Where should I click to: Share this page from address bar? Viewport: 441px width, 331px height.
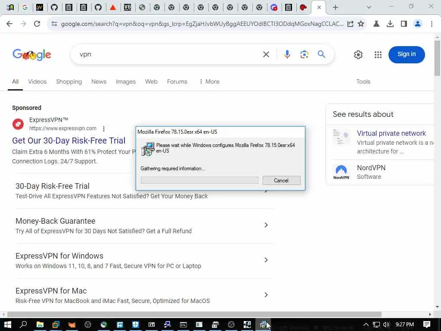(x=350, y=24)
